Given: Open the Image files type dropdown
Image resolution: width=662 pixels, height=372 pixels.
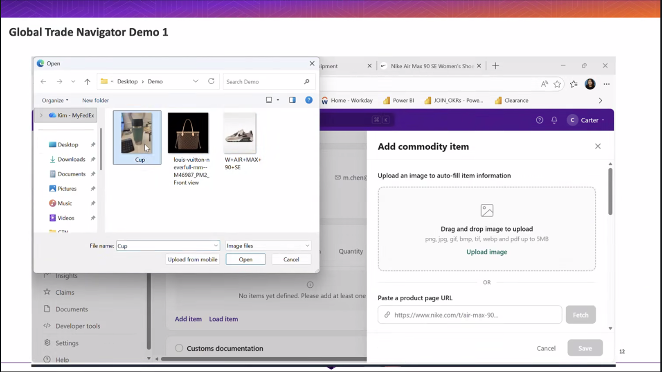Looking at the screenshot, I should pos(268,246).
